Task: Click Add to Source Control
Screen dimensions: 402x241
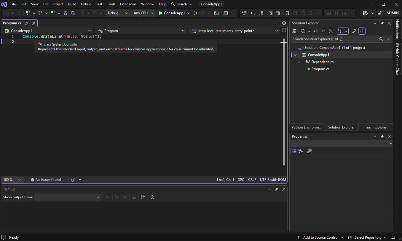Action: [320, 237]
